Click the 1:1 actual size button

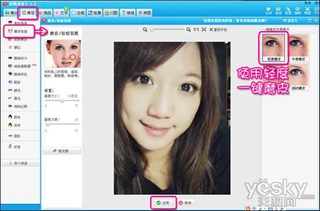point(196,29)
